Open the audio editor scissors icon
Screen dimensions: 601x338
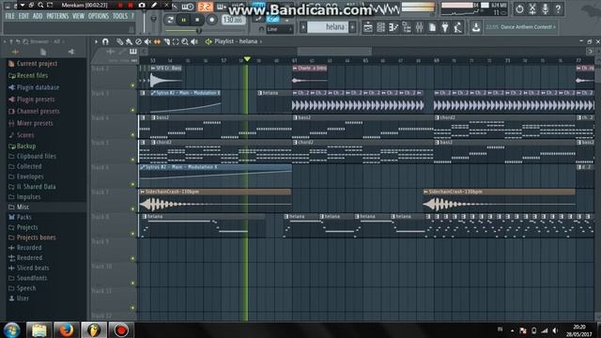pos(532,8)
